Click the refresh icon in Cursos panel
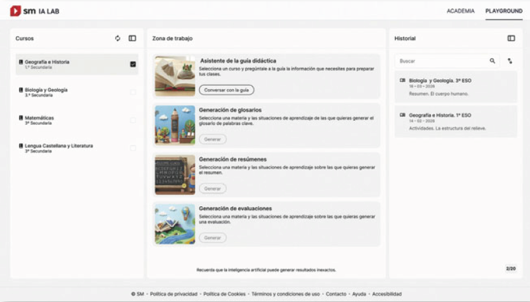Viewport: 530px width, 302px height. coord(118,38)
